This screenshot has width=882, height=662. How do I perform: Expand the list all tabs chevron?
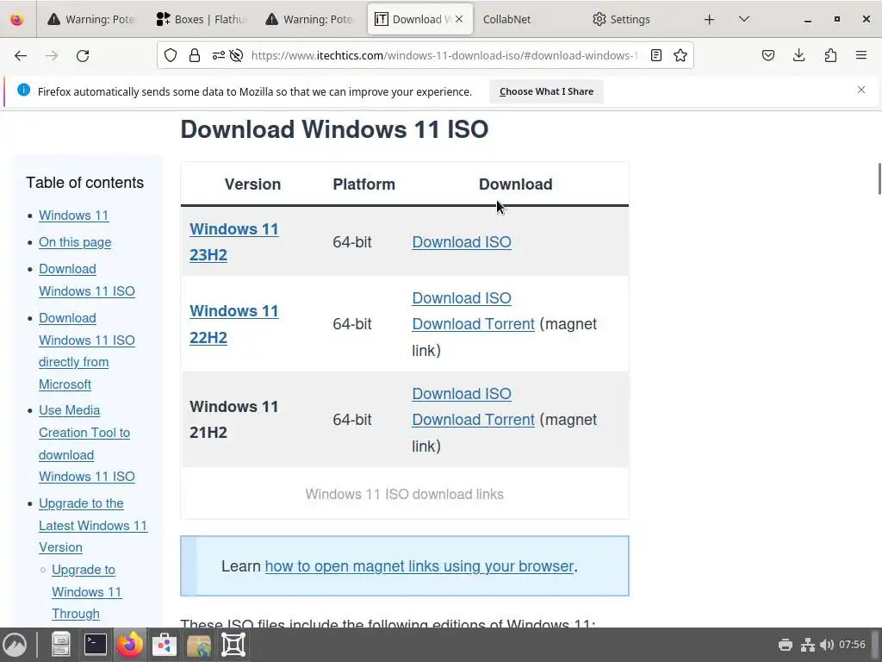[743, 19]
